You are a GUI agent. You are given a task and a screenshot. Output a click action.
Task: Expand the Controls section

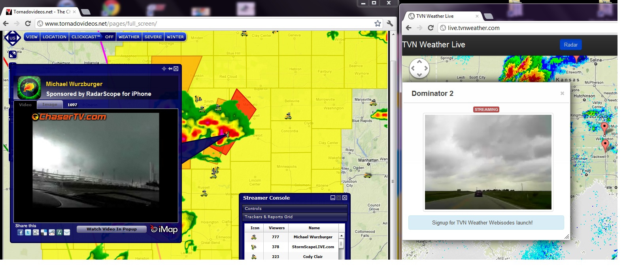[x=295, y=208]
